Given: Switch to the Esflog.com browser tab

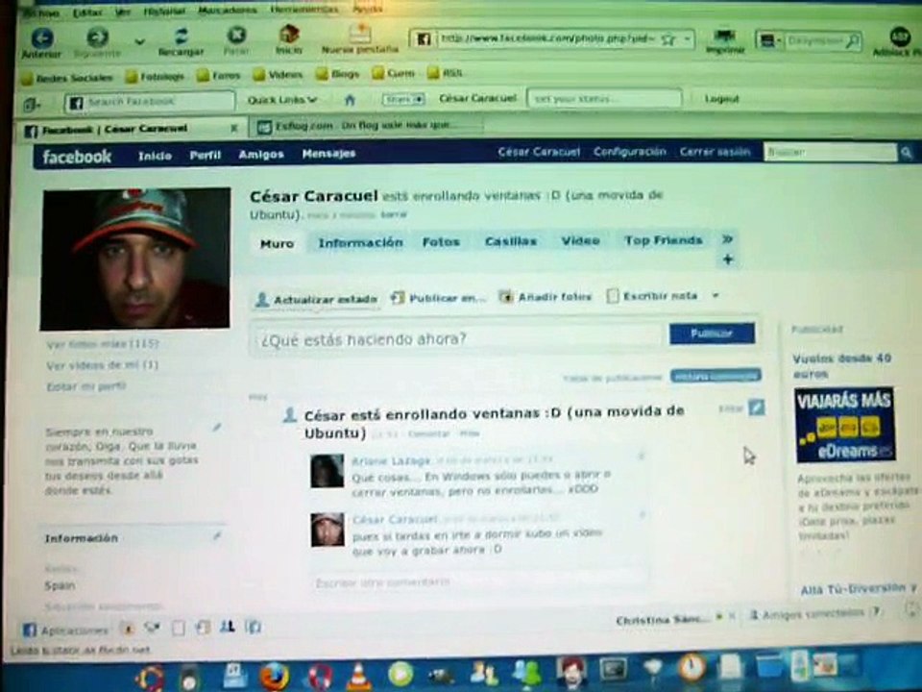Looking at the screenshot, I should click(368, 125).
